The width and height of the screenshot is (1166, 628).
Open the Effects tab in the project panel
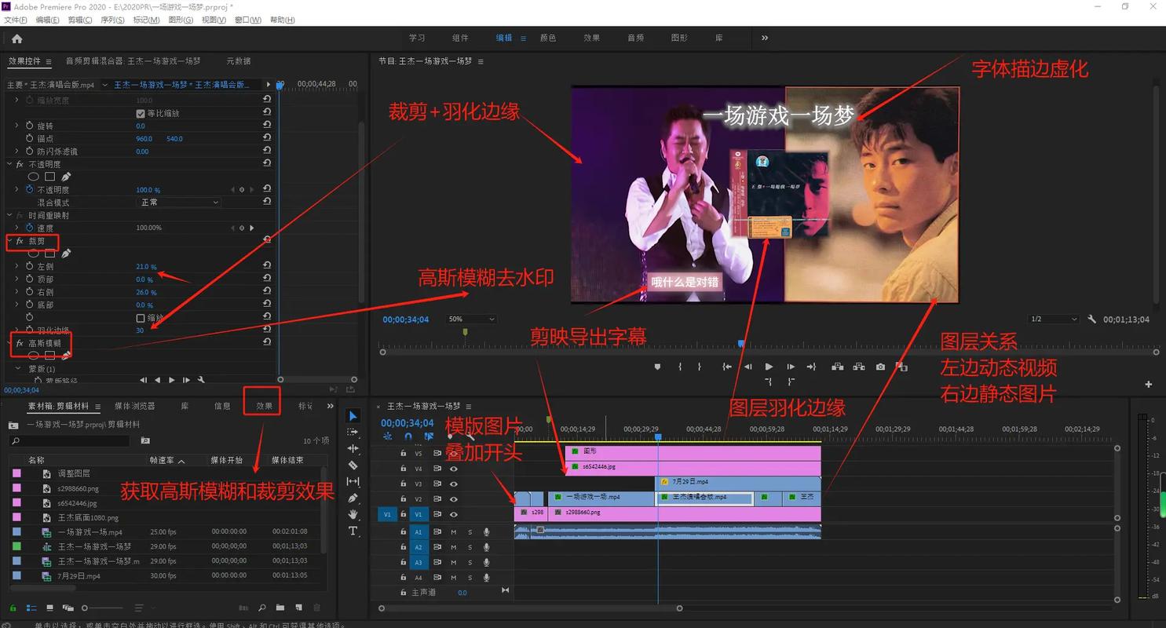(265, 406)
